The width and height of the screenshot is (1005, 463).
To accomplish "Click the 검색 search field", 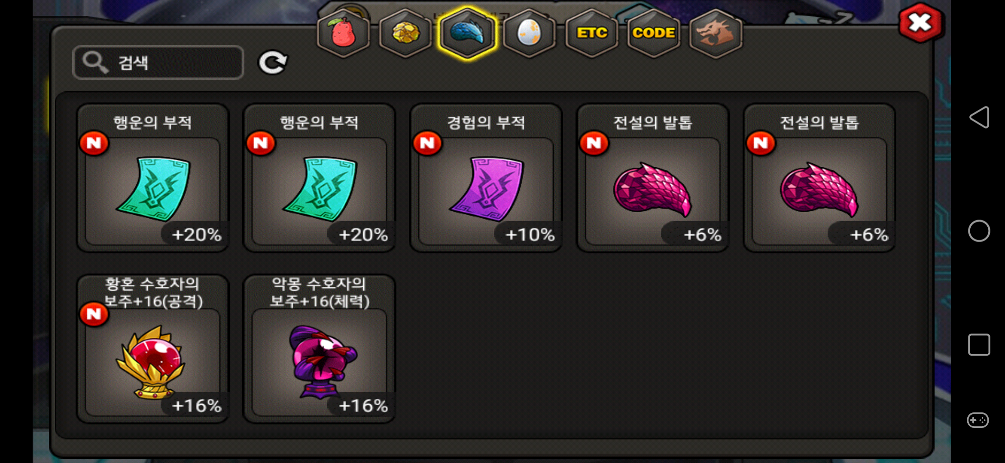I will (x=158, y=63).
